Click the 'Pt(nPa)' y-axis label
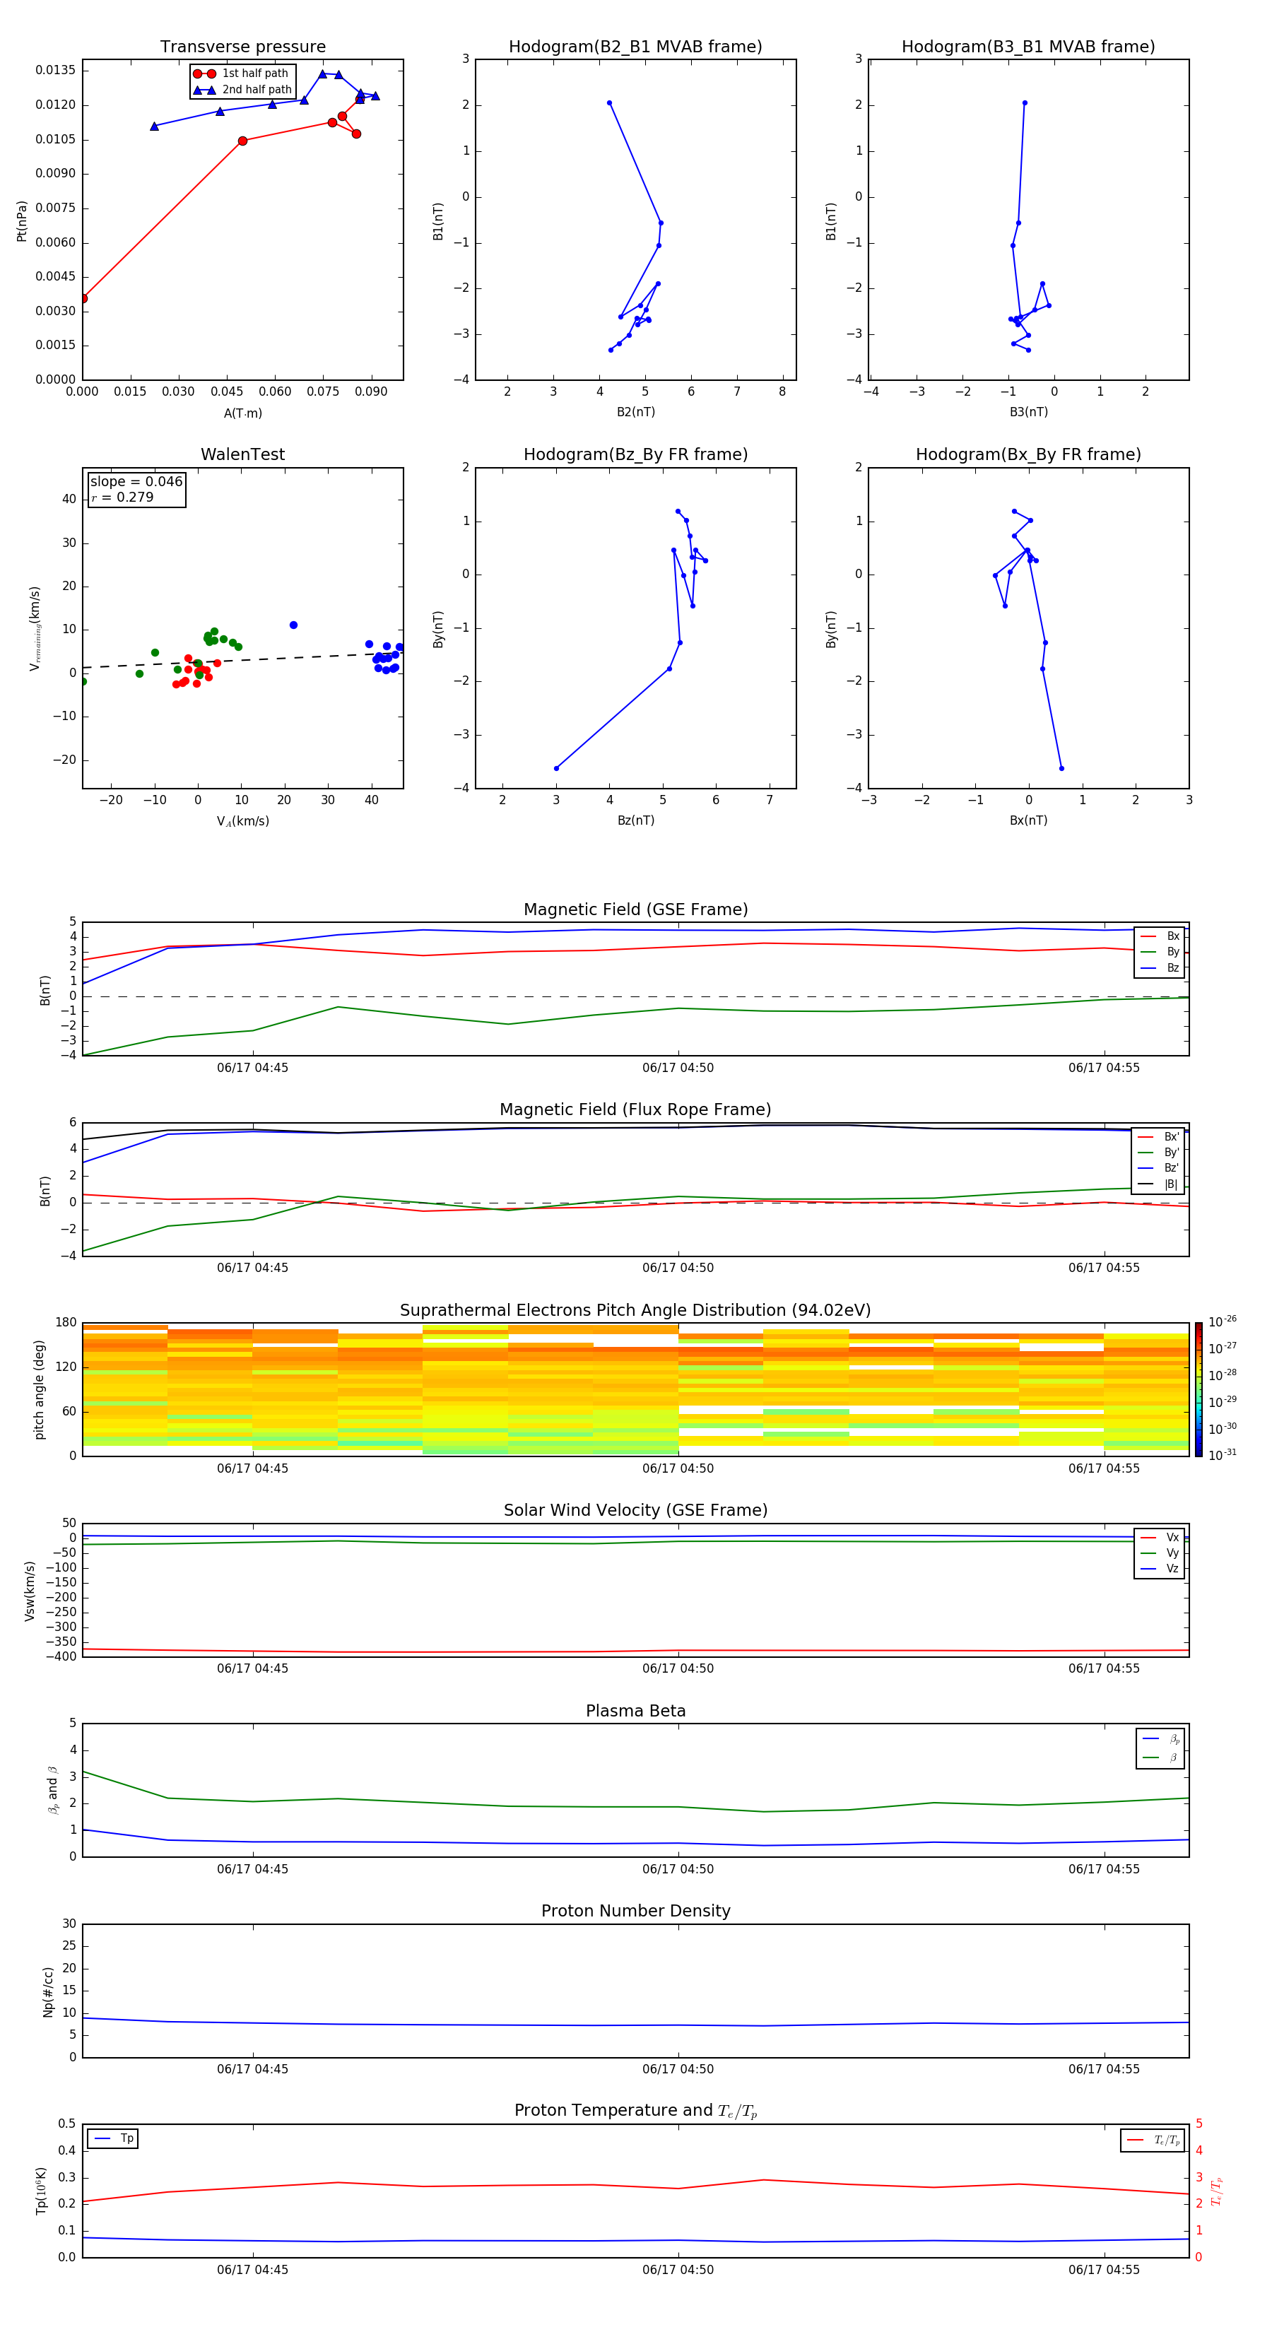The height and width of the screenshot is (2332, 1272). pyautogui.click(x=22, y=221)
